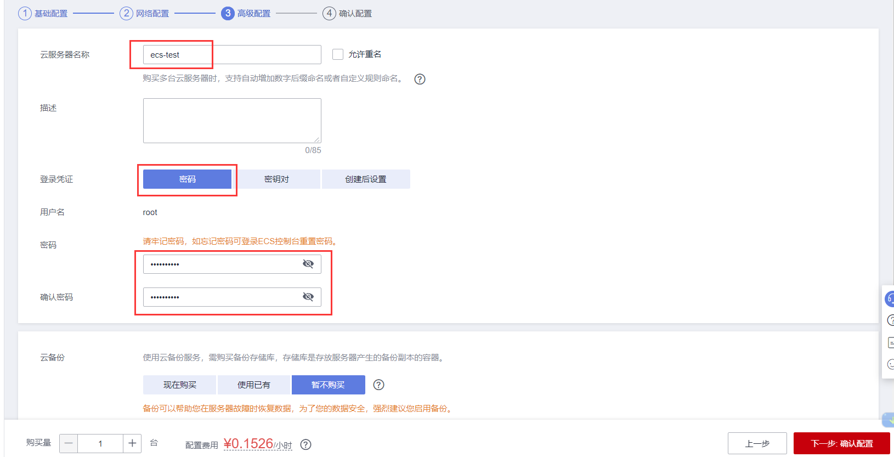Choose 使用已有 for cloud backup
Viewport: 894px width, 457px height.
click(254, 385)
